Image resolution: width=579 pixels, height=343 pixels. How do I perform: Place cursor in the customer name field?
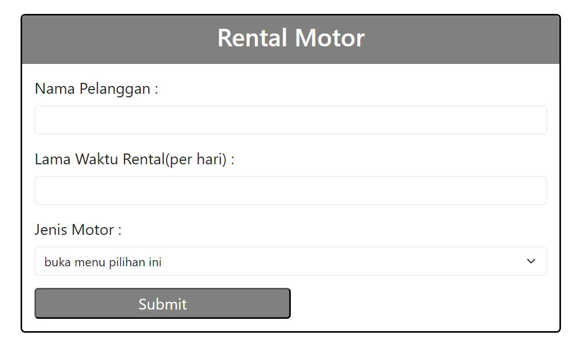click(x=290, y=120)
